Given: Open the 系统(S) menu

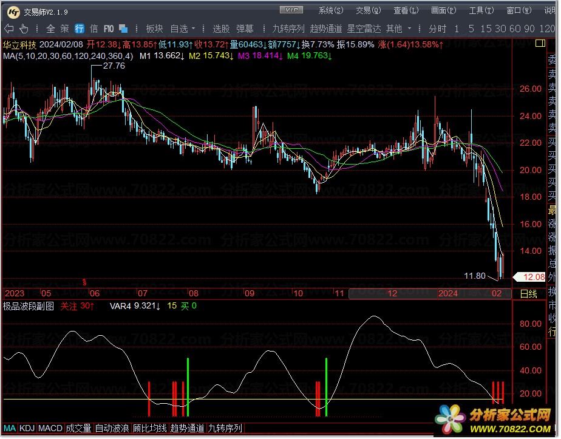Looking at the screenshot, I should [x=331, y=11].
